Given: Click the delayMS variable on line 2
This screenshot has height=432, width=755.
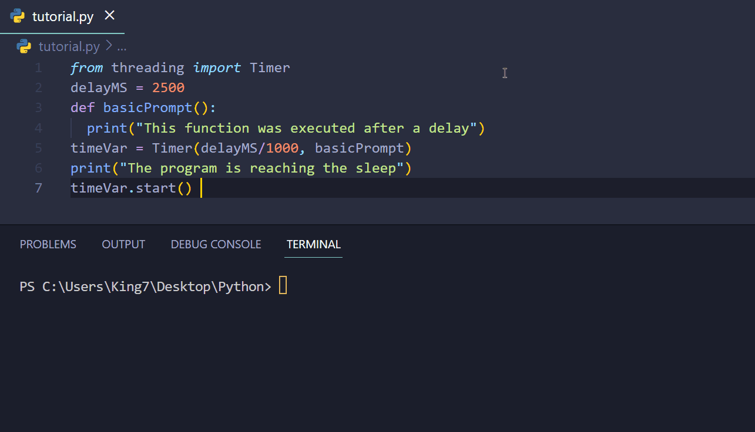Looking at the screenshot, I should click(99, 87).
